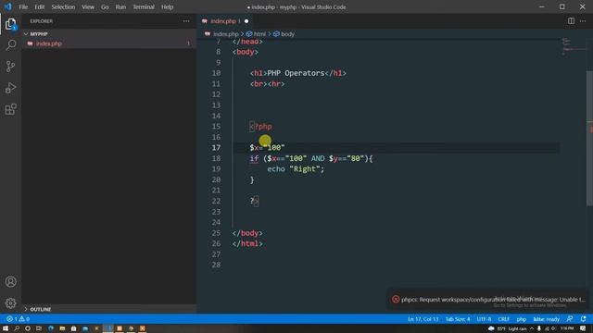The width and height of the screenshot is (593, 333).
Task: Click the <?php opening tag
Action: (x=260, y=127)
